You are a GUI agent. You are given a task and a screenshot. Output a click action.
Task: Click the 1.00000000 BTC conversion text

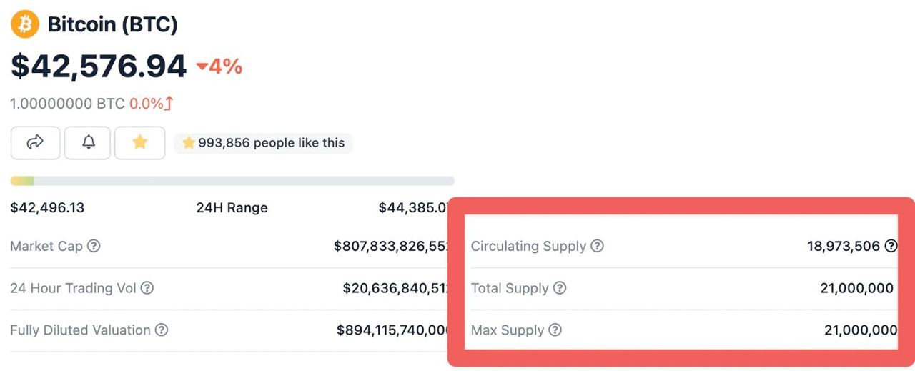pyautogui.click(x=67, y=104)
